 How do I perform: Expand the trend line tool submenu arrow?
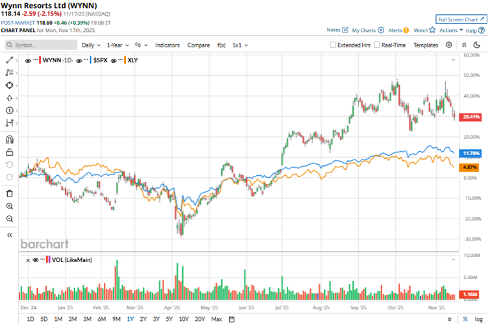[16, 60]
